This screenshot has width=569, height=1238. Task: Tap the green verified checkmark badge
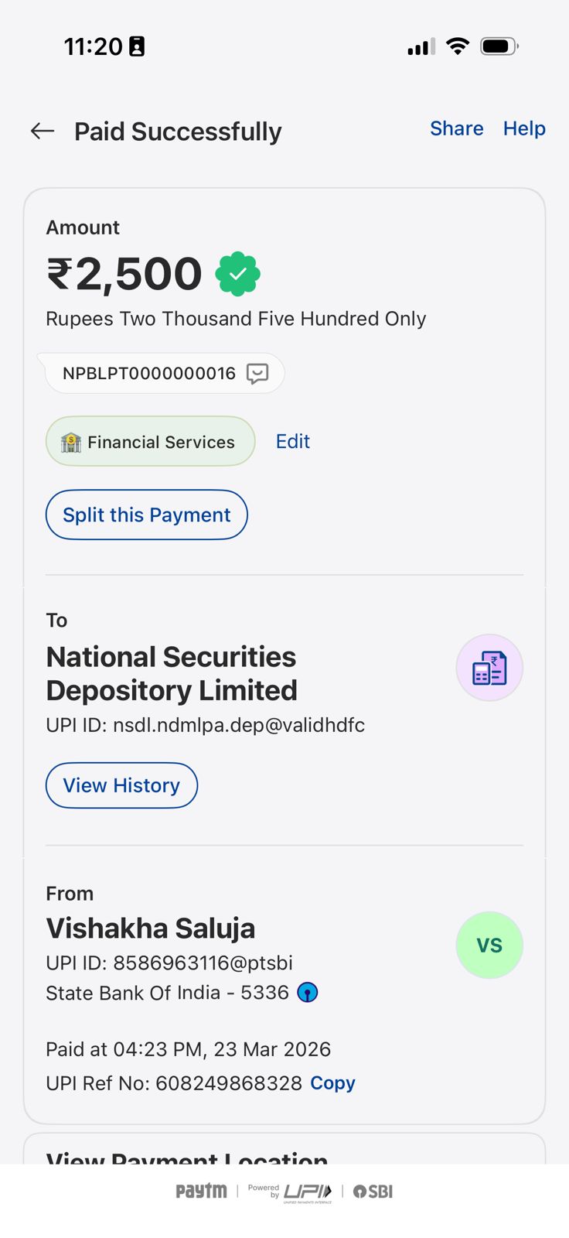click(x=238, y=274)
